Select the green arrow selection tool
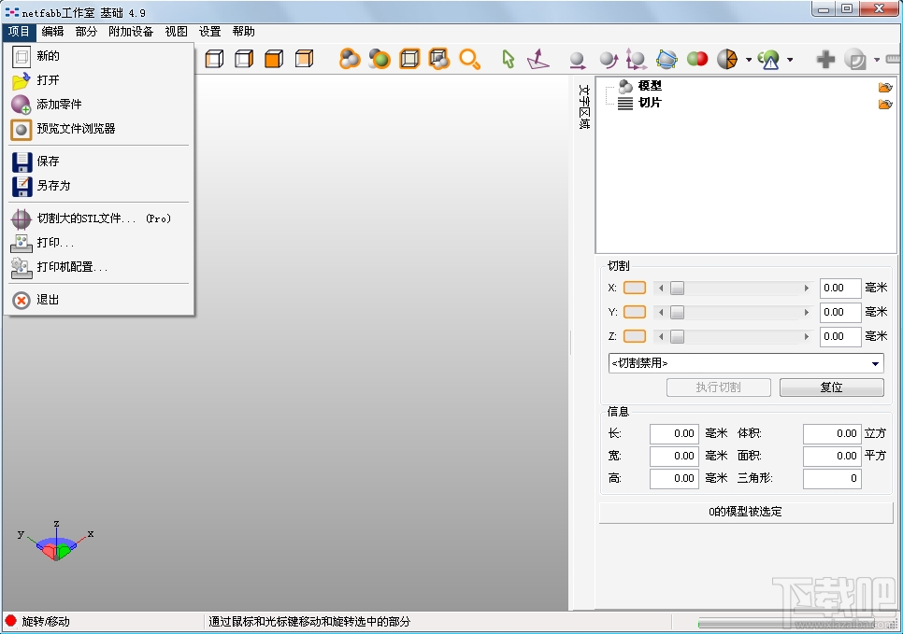The height and width of the screenshot is (634, 903). 506,58
